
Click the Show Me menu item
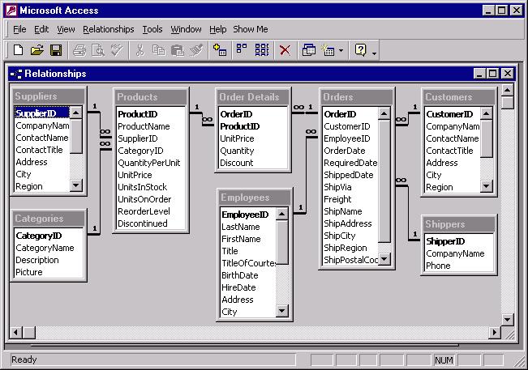[251, 30]
